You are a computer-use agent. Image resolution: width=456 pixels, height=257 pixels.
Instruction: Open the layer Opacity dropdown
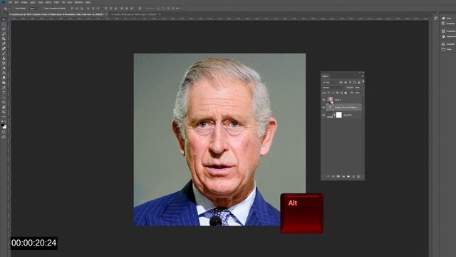click(x=358, y=88)
